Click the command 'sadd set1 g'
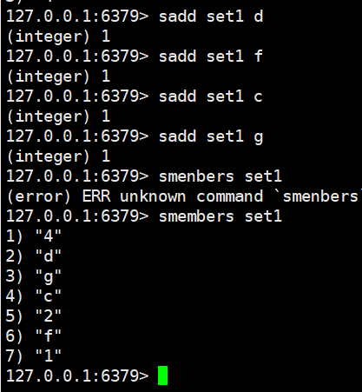This screenshot has height=392, width=362. (211, 136)
